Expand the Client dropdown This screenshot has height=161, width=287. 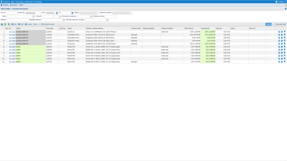[33, 16]
